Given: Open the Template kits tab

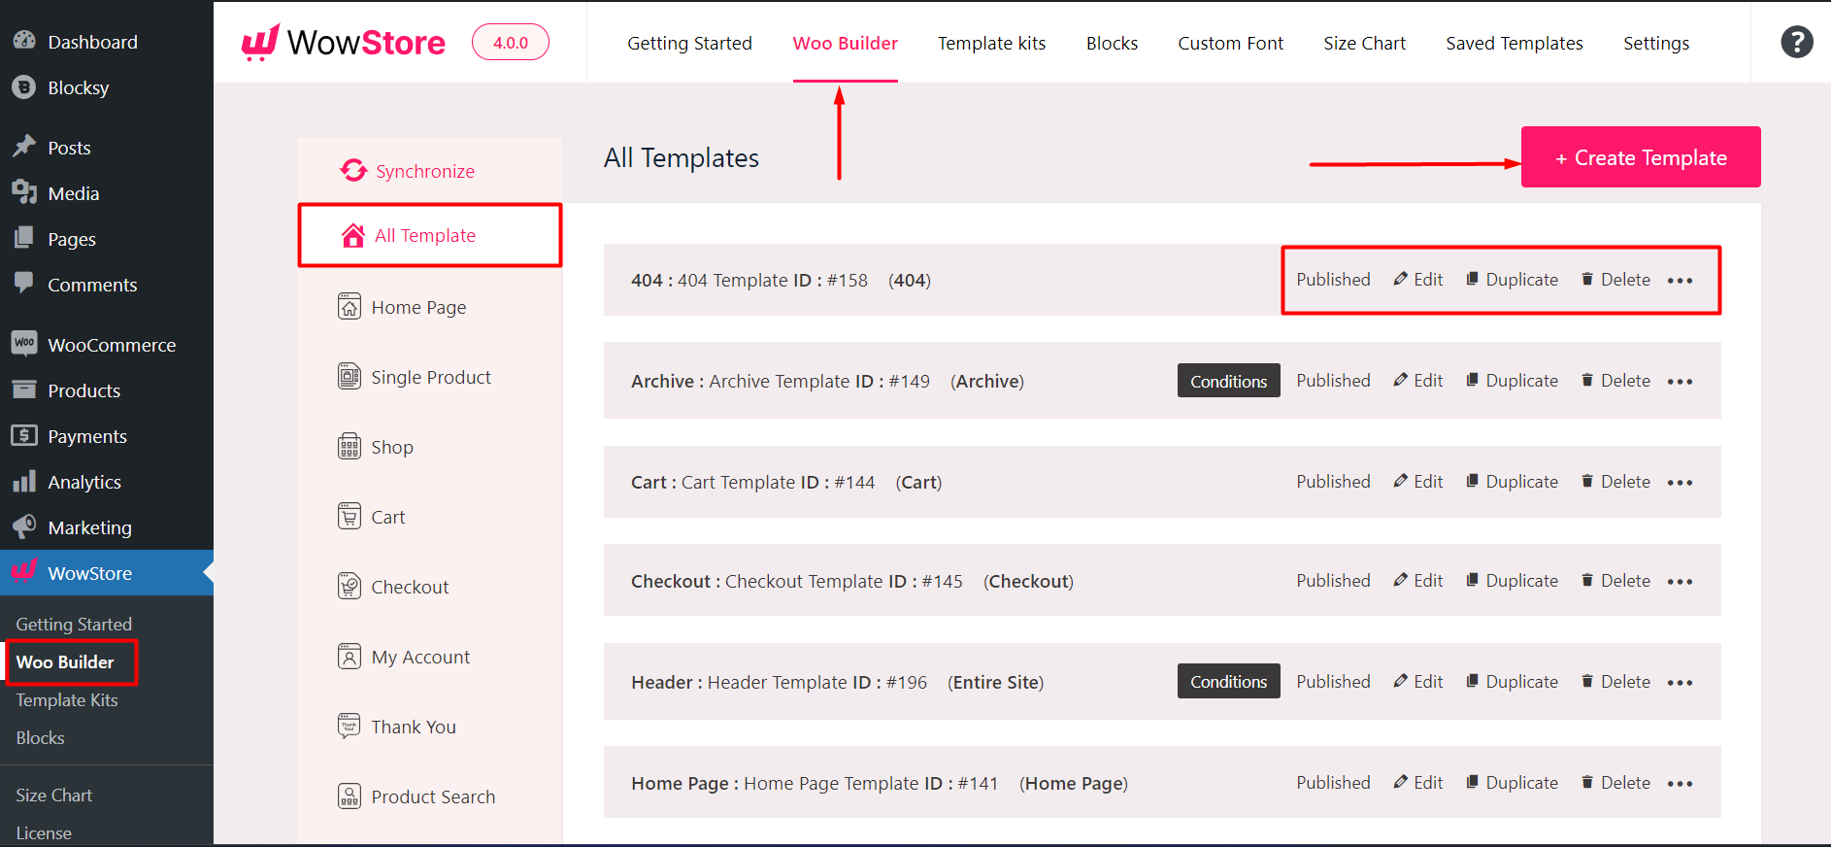Looking at the screenshot, I should [x=991, y=43].
